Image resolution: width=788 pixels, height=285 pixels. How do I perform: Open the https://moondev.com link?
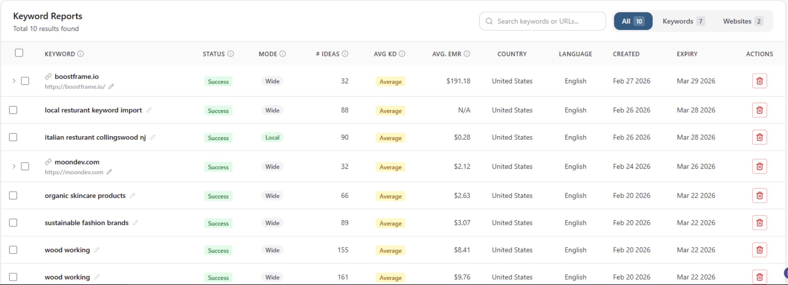74,172
